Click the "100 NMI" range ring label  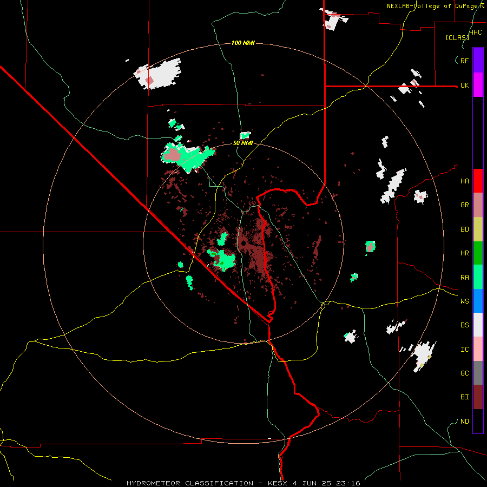[243, 43]
